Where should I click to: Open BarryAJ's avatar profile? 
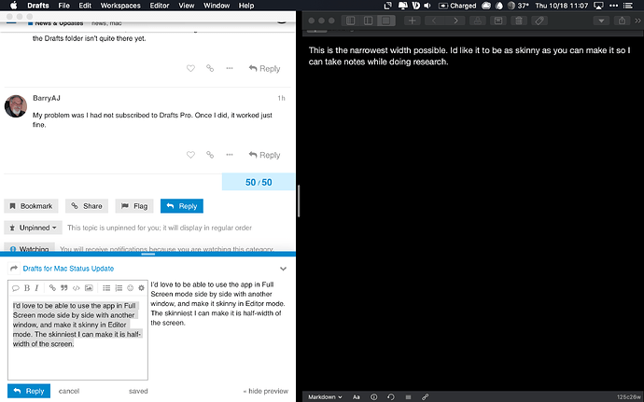pyautogui.click(x=16, y=106)
